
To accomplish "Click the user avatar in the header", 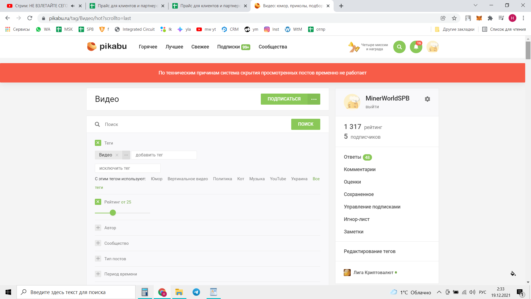I will 433,47.
